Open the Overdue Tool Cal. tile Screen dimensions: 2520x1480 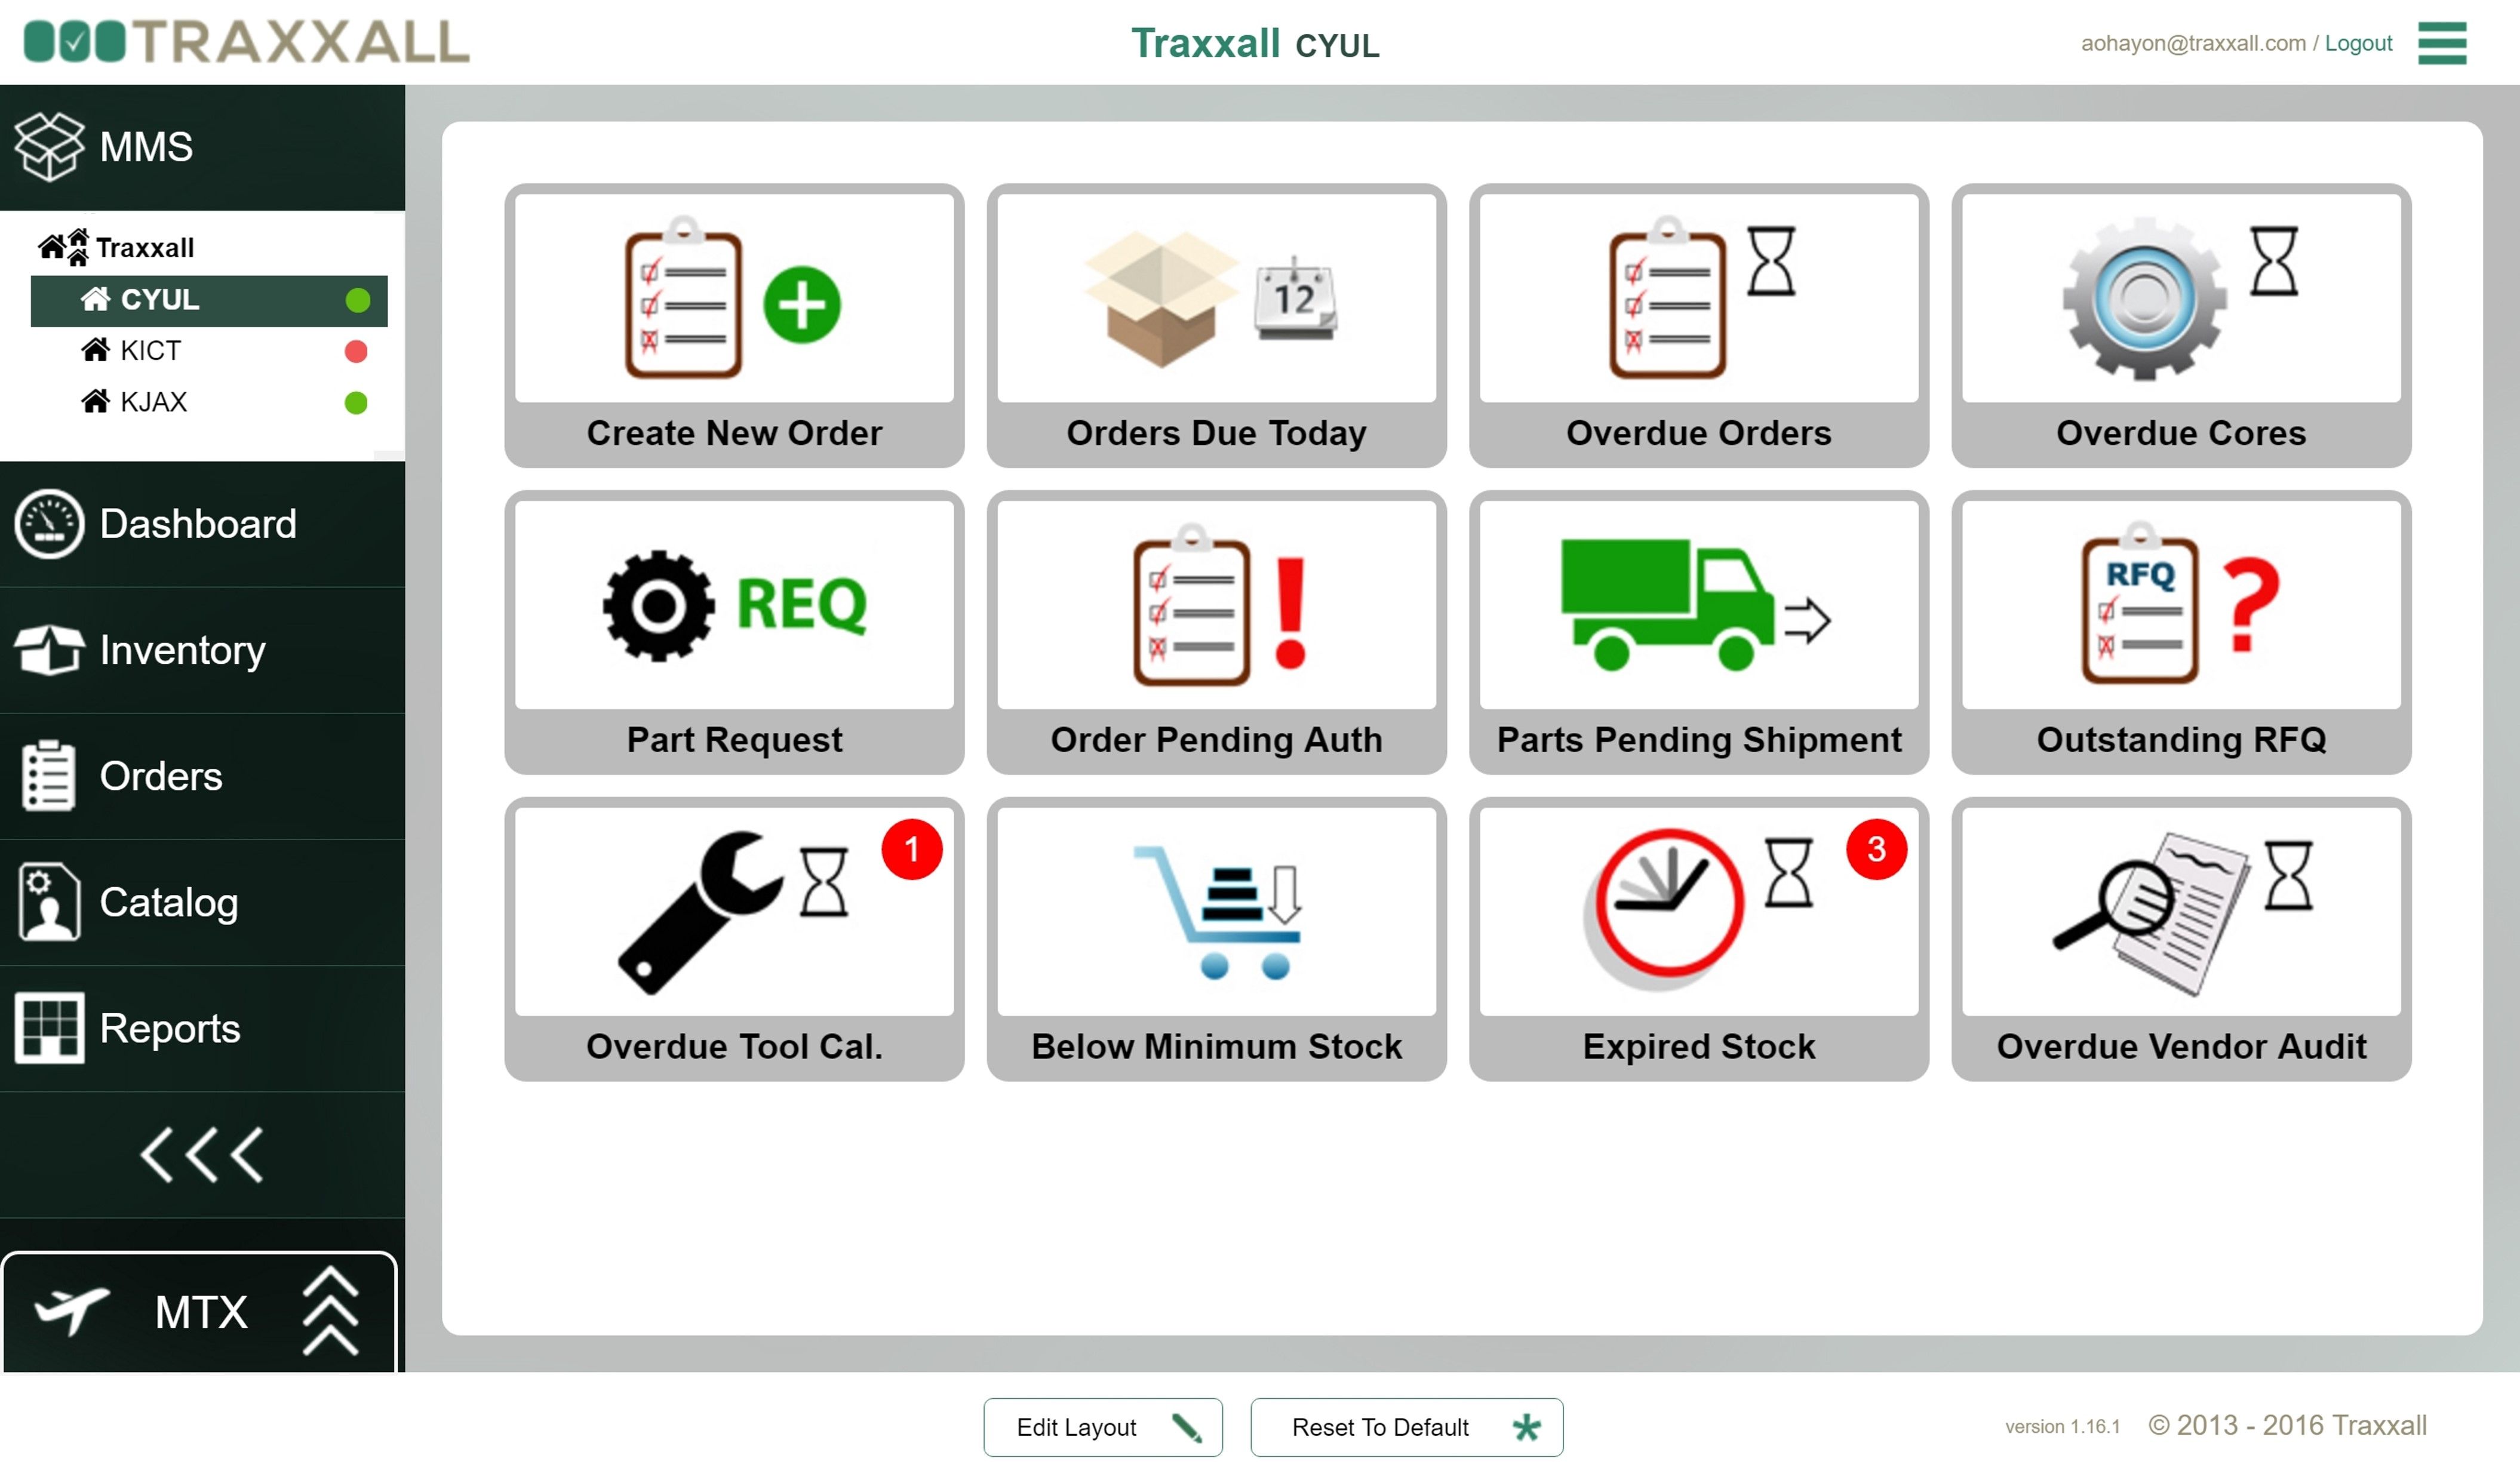coord(734,938)
